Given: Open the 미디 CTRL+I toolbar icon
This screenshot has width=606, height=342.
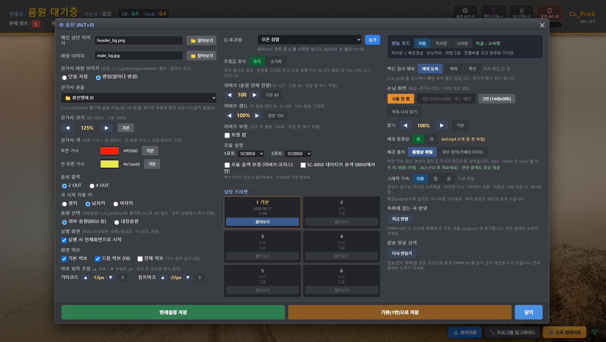Looking at the screenshot, I should pos(493,10).
